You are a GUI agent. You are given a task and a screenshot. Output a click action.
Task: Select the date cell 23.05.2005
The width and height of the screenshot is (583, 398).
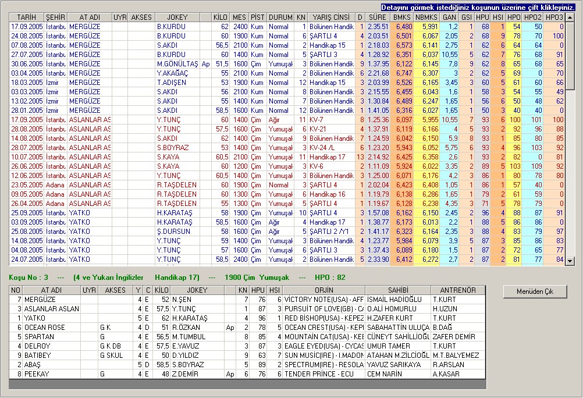pyautogui.click(x=27, y=185)
